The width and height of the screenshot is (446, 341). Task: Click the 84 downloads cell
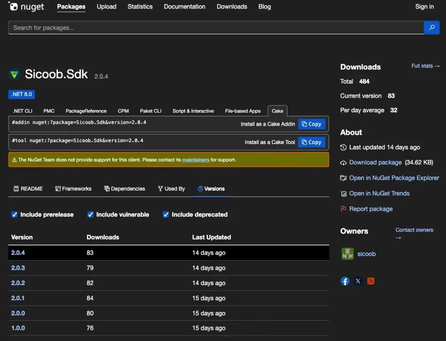click(x=90, y=298)
